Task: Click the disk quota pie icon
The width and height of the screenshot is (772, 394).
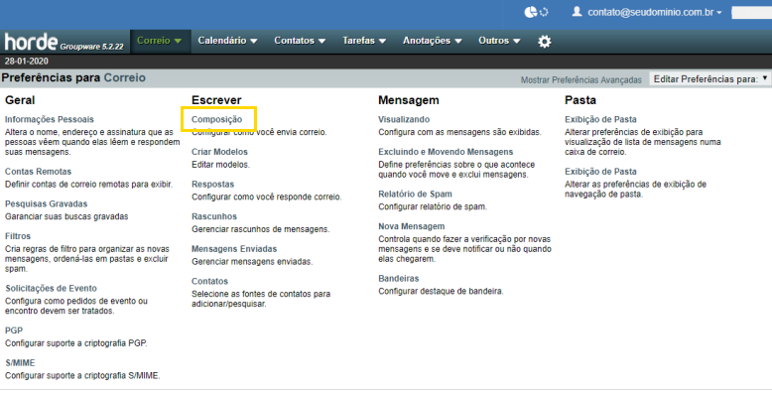Action: click(530, 12)
